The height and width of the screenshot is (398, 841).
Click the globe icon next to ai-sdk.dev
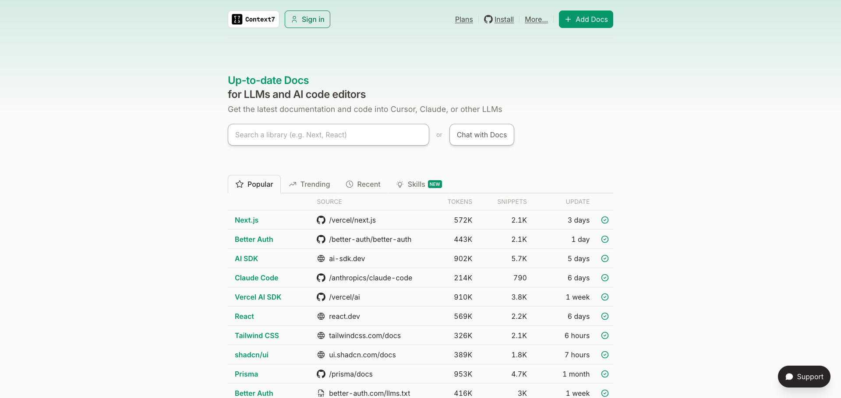click(321, 258)
